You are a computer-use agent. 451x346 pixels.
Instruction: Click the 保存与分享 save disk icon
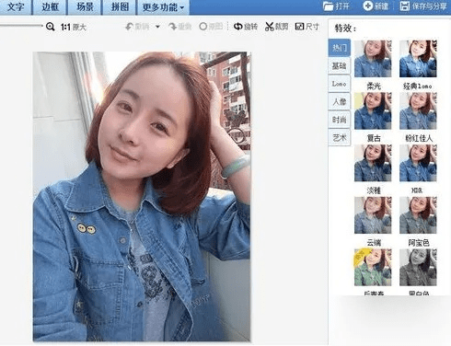[x=405, y=6]
